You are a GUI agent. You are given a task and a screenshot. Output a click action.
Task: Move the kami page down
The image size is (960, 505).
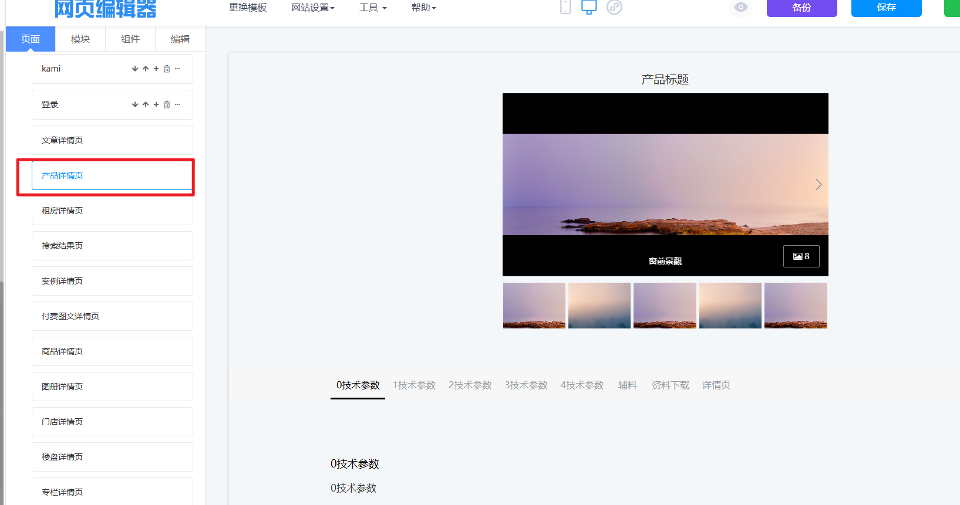coord(135,69)
